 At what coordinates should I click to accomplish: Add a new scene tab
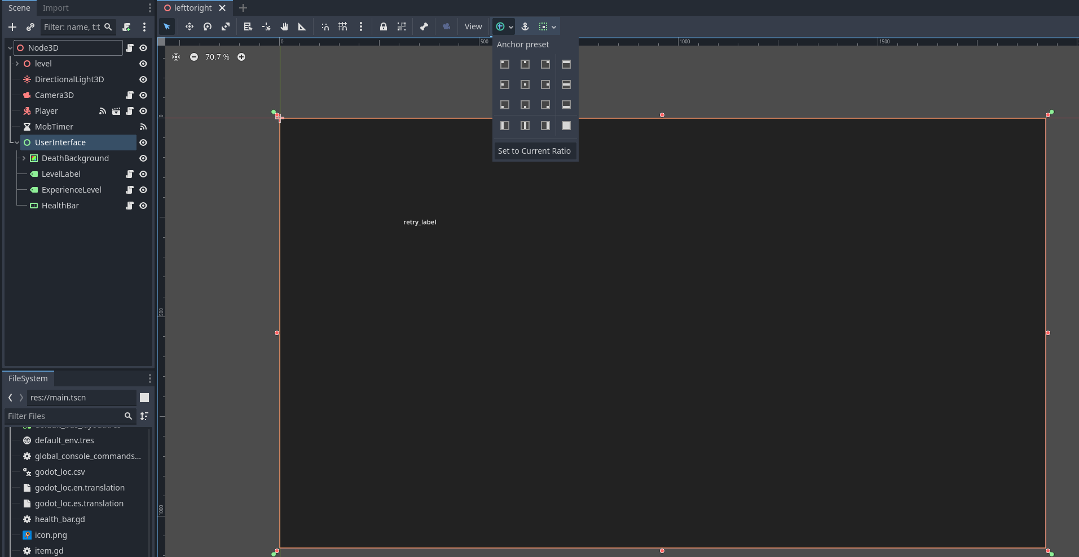(x=243, y=8)
